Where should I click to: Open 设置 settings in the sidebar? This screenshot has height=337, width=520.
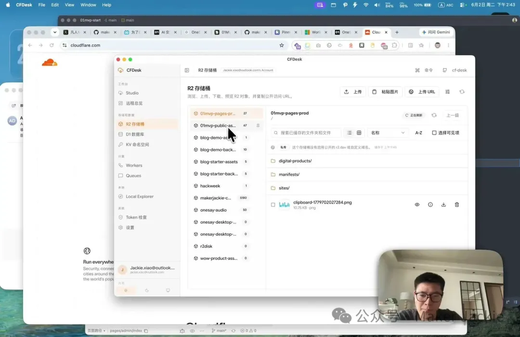(130, 228)
